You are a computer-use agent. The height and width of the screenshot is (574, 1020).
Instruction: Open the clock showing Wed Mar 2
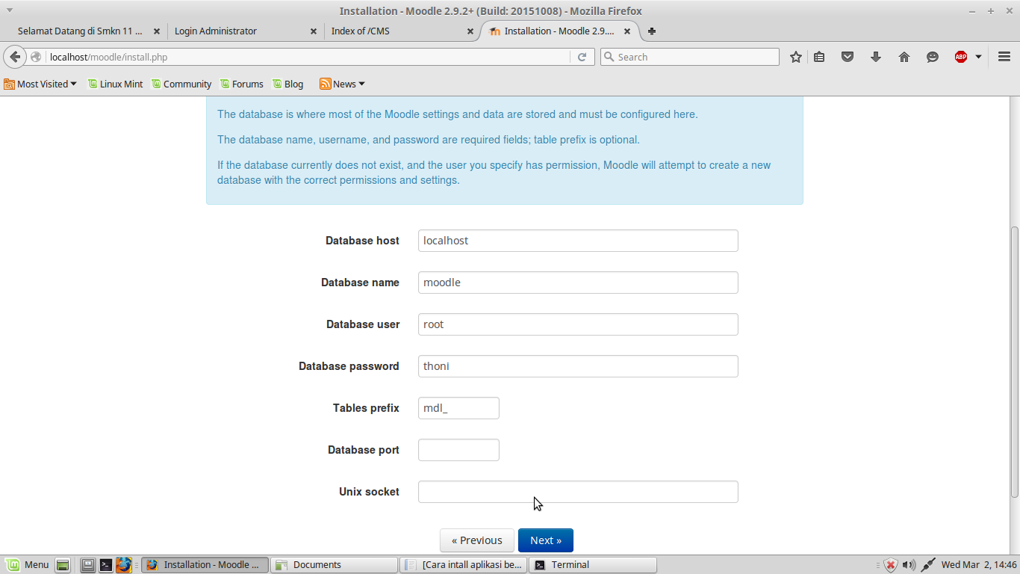tap(979, 565)
